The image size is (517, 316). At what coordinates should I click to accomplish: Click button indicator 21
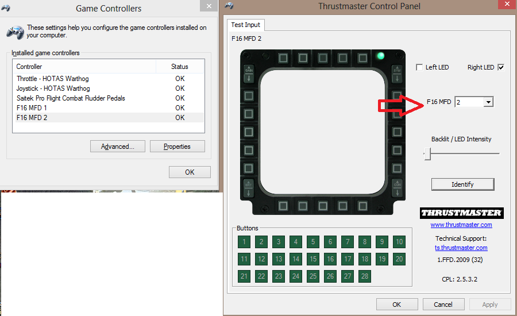244,276
